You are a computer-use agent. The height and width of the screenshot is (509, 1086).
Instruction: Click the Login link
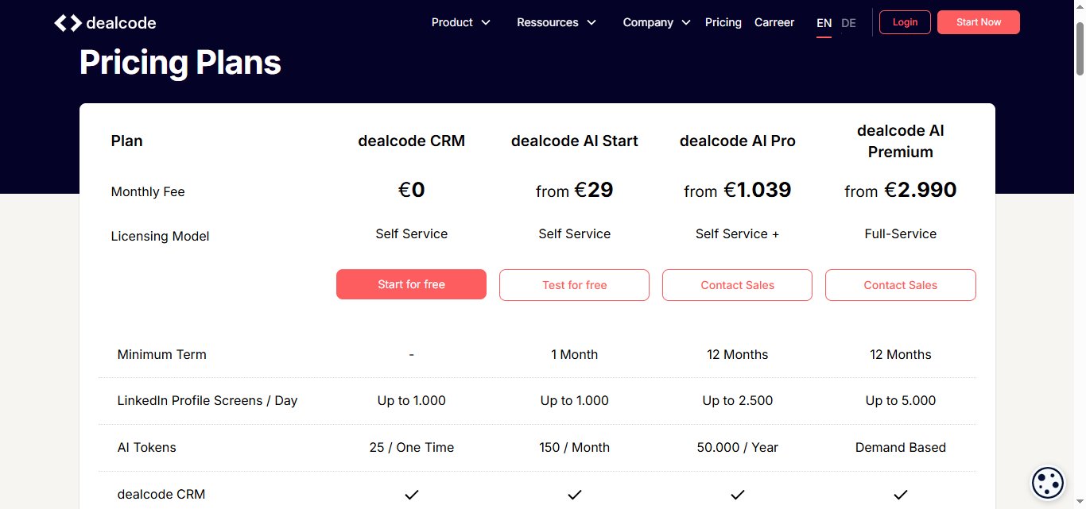point(904,22)
